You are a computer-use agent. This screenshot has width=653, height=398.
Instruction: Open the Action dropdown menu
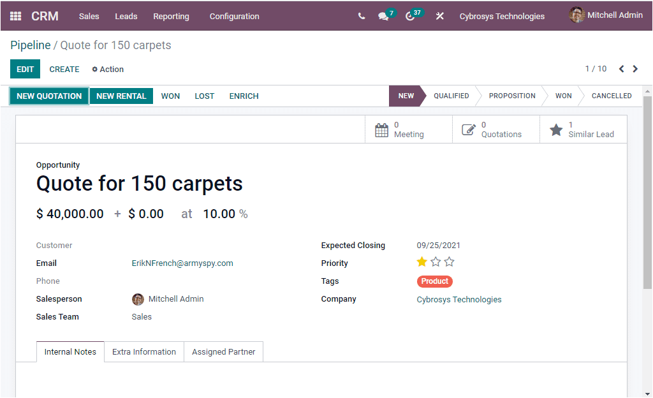107,69
